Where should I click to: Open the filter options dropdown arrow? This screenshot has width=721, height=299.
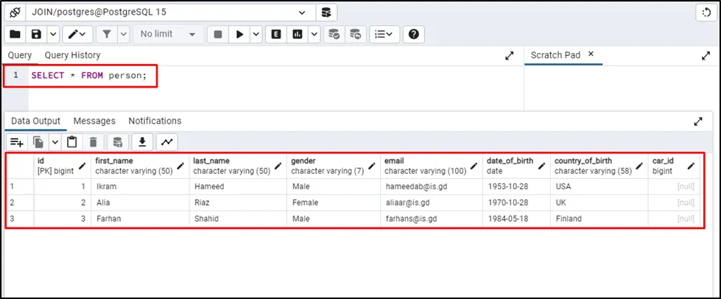(123, 34)
